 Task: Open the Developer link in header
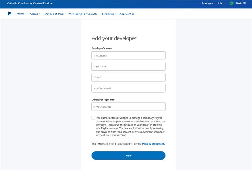point(207,3)
